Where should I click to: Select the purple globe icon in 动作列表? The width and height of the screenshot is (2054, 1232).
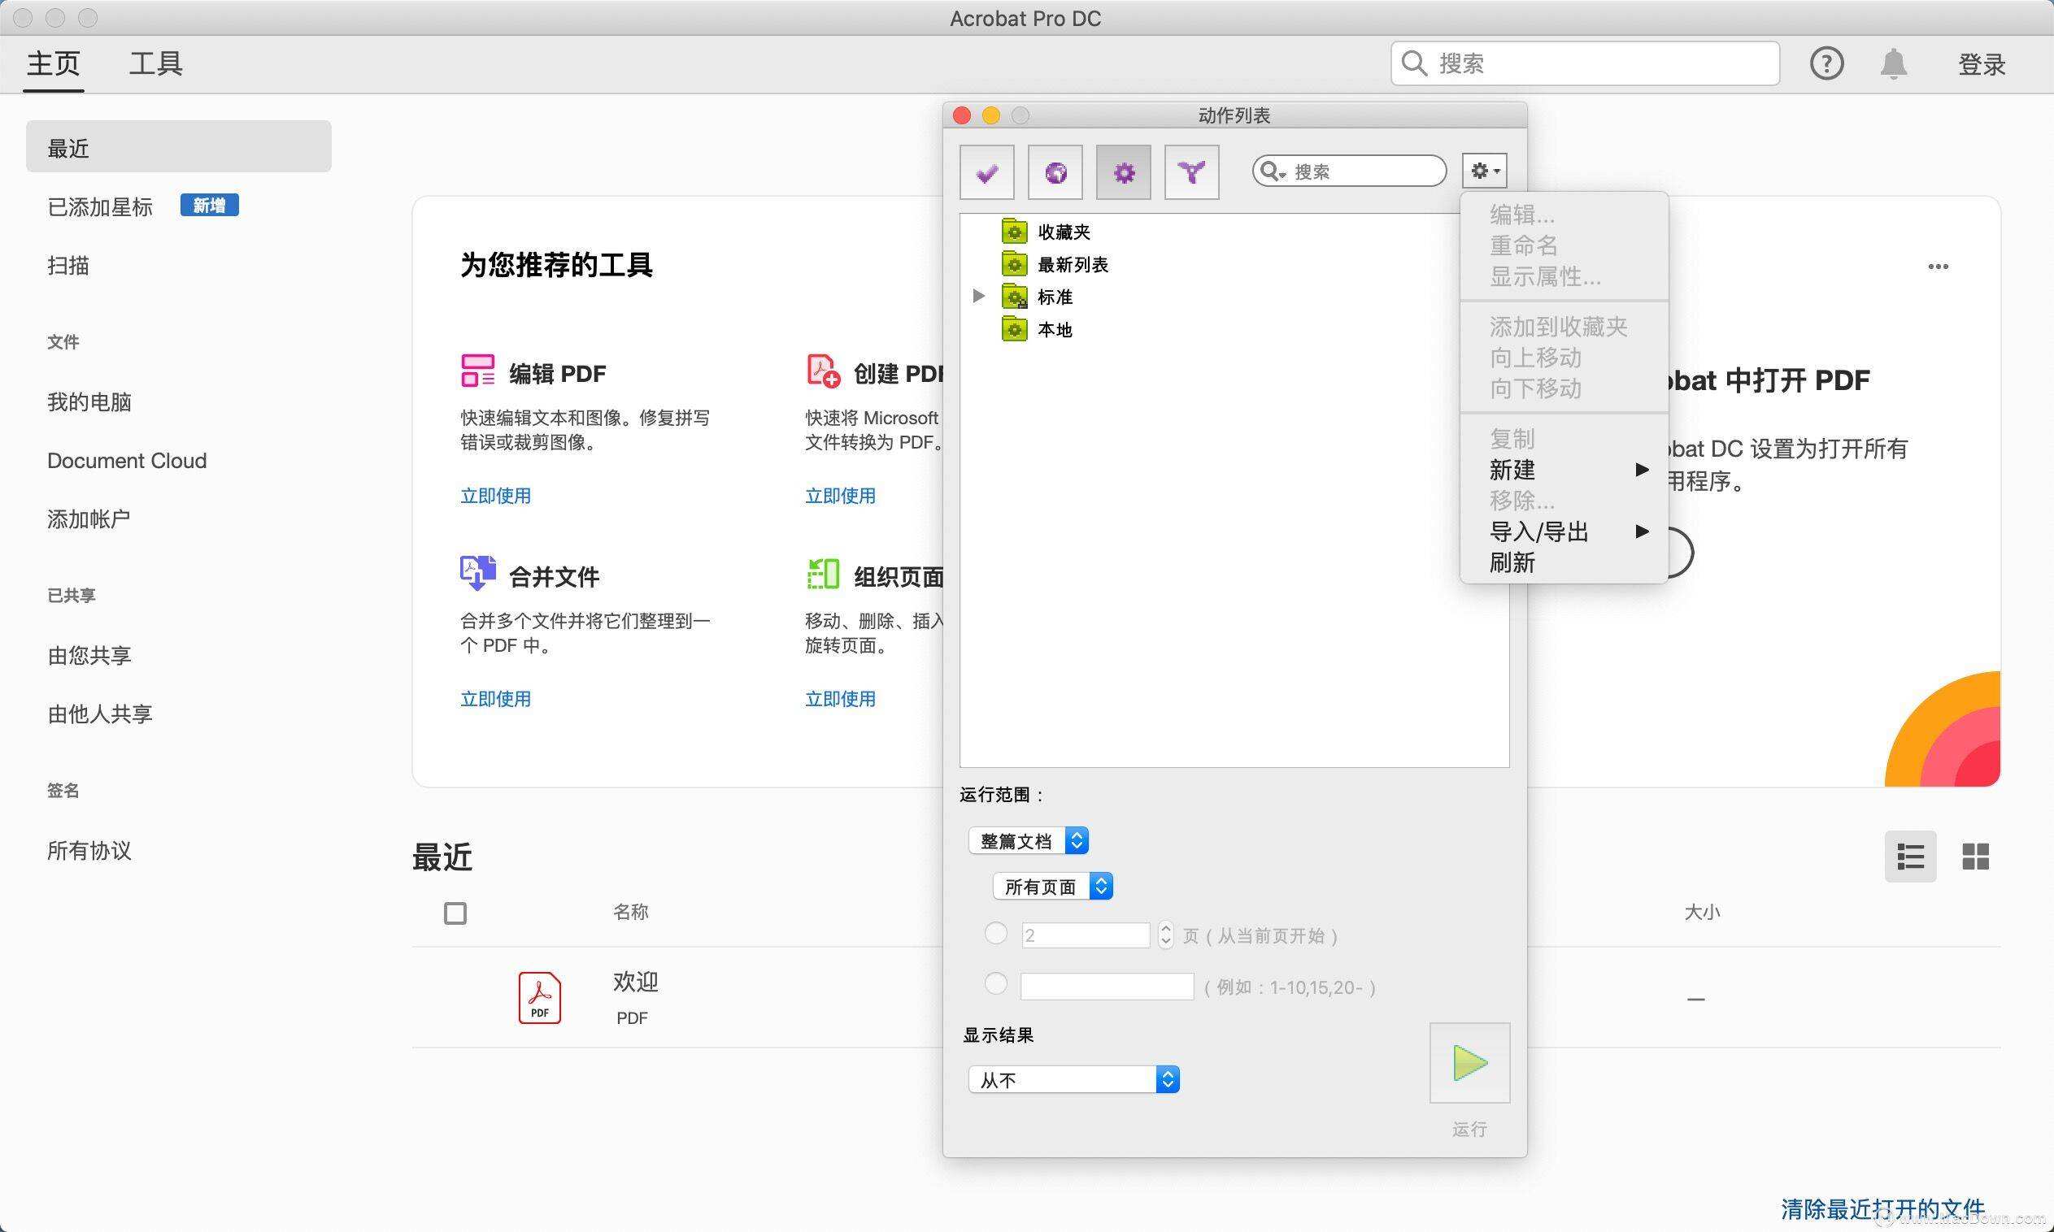click(x=1055, y=172)
